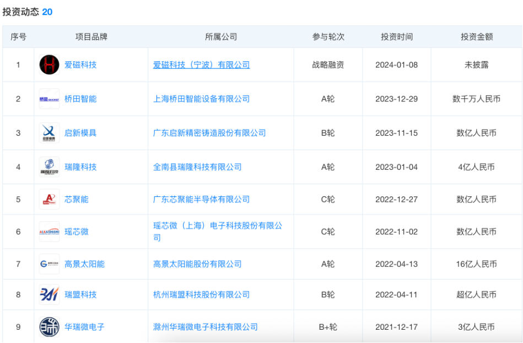Viewport: 523px width, 343px height.
Task: Open the 桥田智能 brand link
Action: coord(80,99)
